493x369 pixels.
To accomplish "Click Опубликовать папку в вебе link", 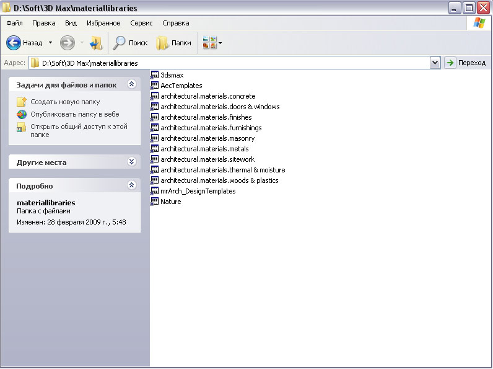I will coord(75,114).
